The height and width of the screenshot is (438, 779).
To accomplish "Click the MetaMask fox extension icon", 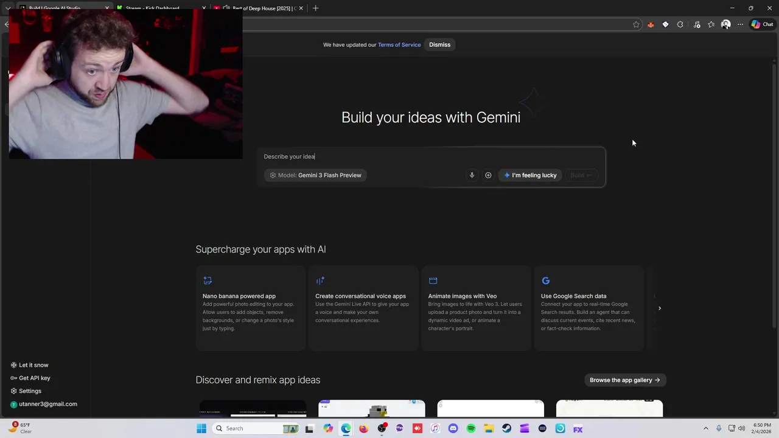I will click(651, 24).
